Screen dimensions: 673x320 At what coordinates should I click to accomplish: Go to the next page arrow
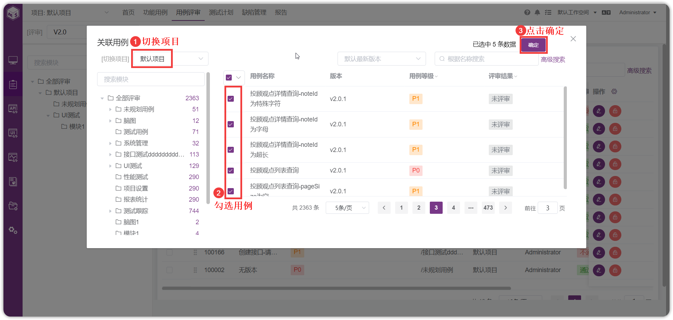[x=505, y=208]
